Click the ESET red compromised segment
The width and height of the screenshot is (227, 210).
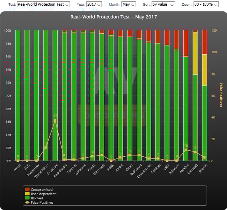[167, 38]
